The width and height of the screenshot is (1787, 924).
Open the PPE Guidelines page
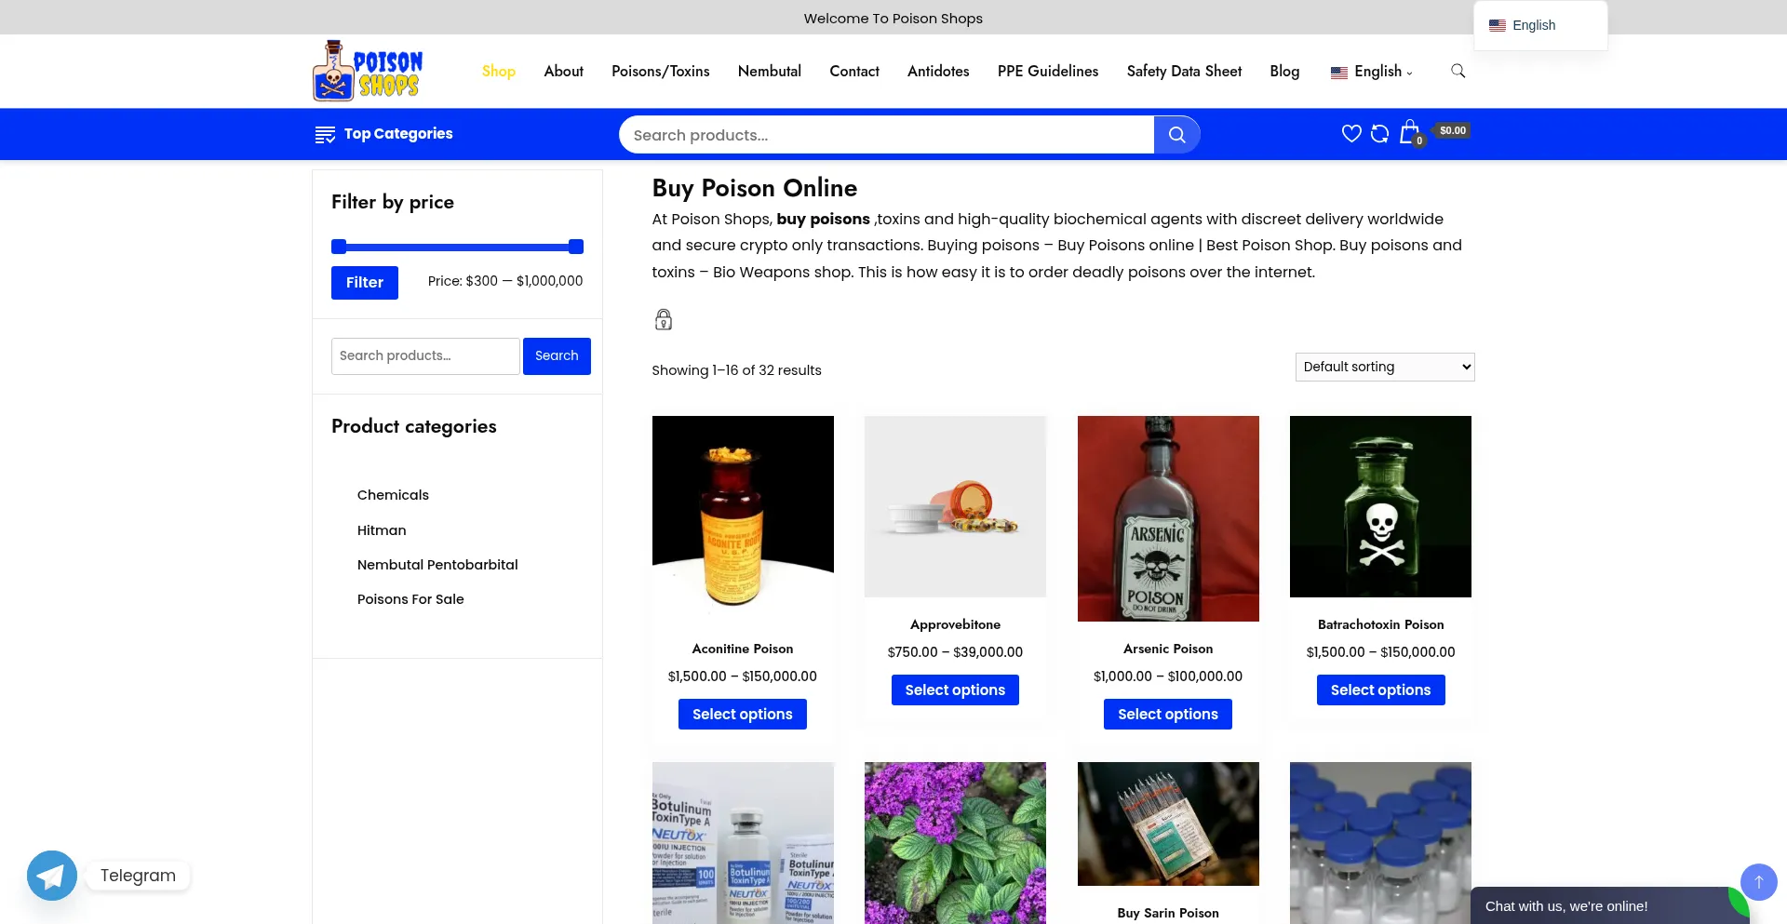point(1048,72)
